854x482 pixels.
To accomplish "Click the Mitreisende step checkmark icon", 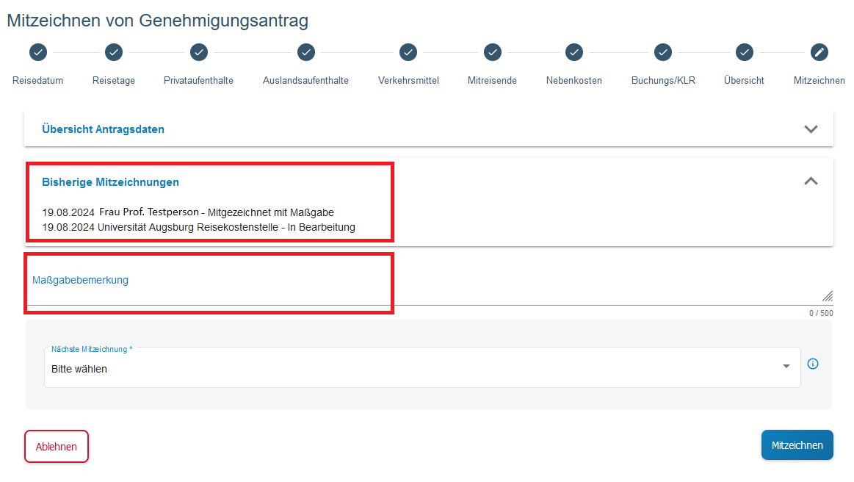I will click(493, 52).
